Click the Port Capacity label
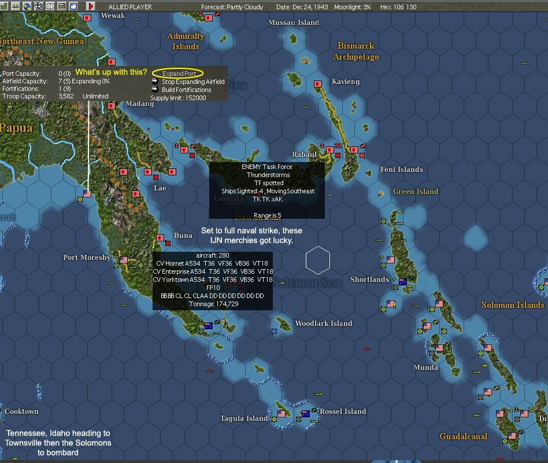 tap(21, 74)
